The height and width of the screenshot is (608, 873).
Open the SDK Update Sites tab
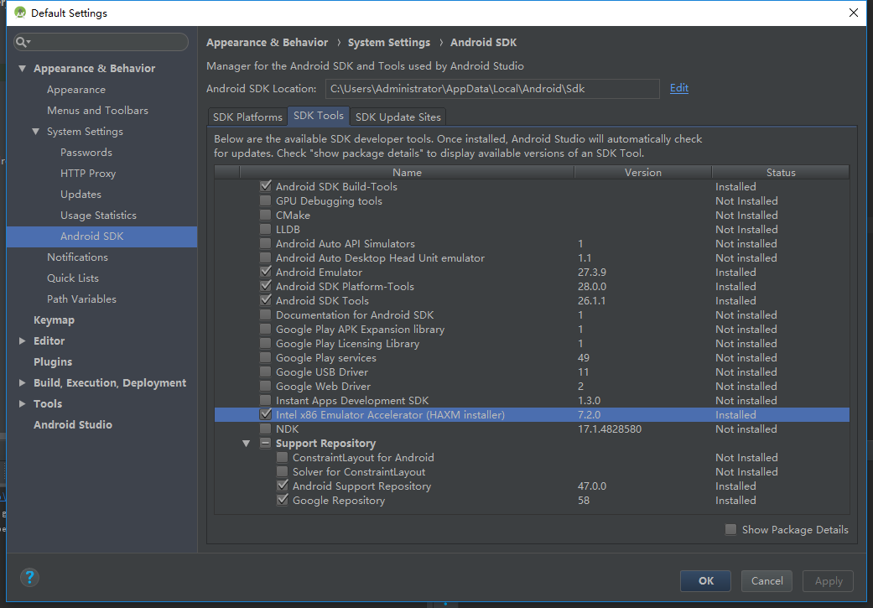[x=398, y=117]
